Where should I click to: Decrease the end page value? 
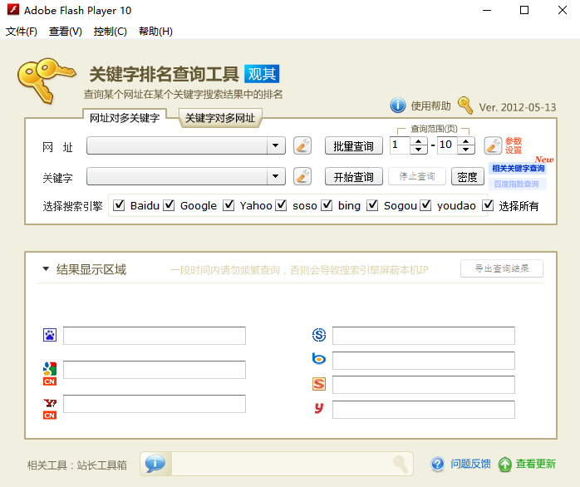coord(466,150)
